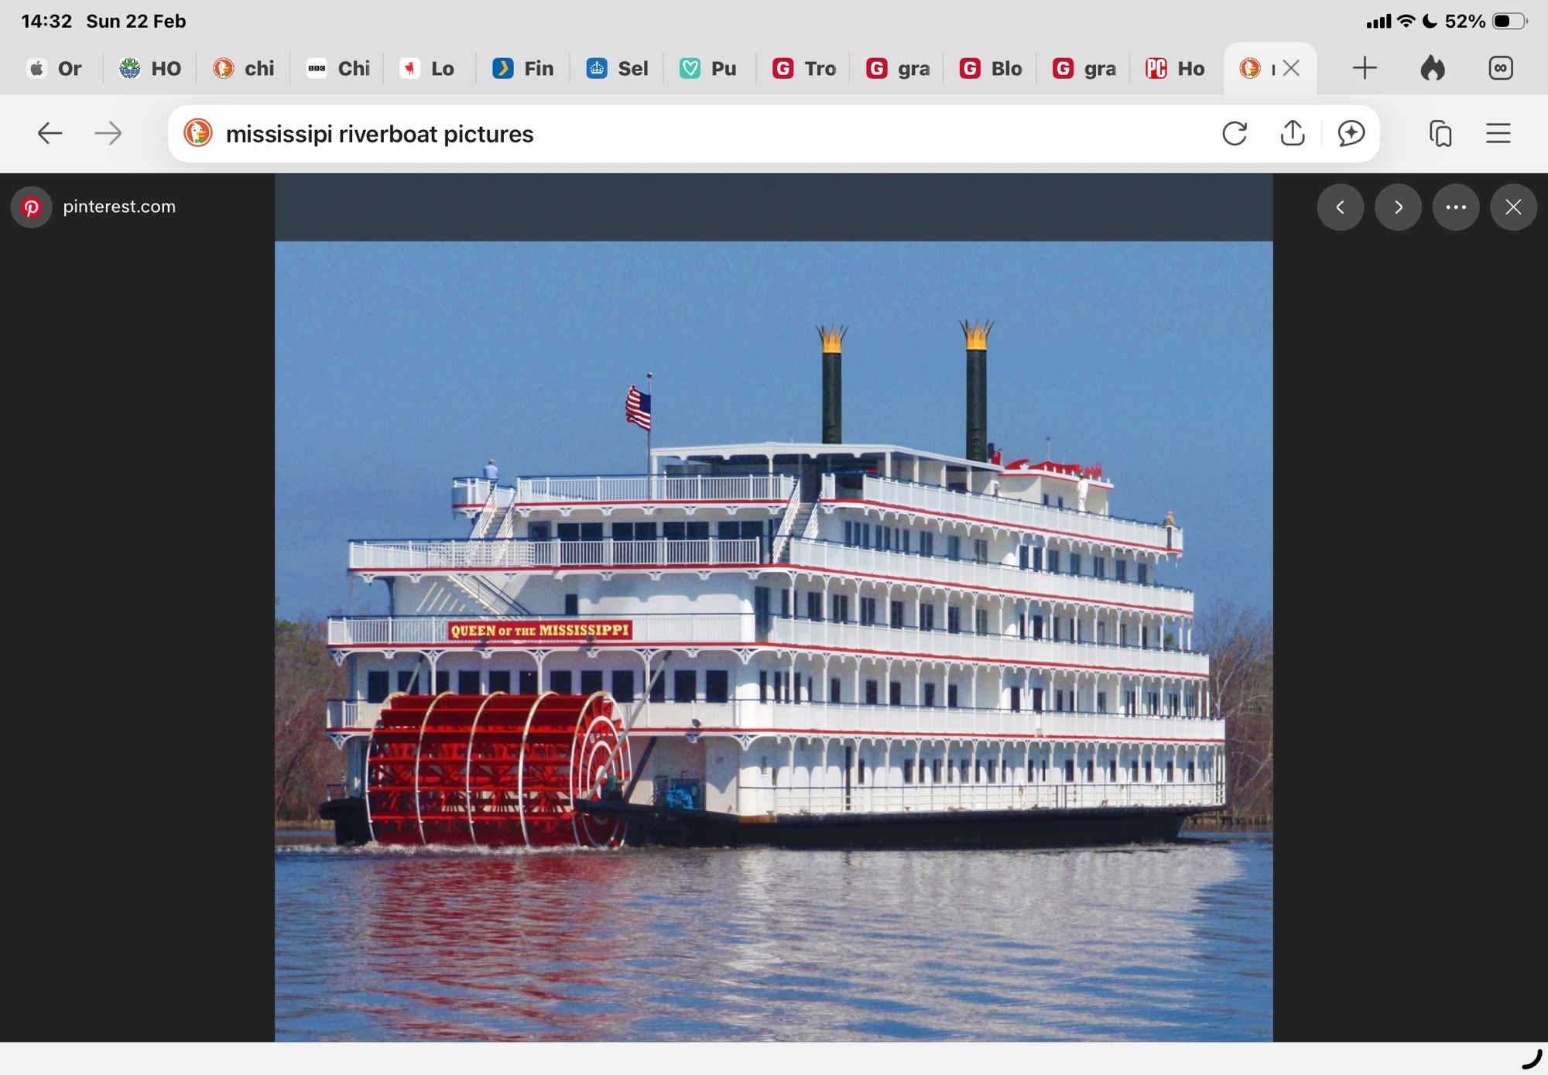Visit the pinterest.com source link
Viewport: 1548px width, 1075px height.
[x=119, y=207]
